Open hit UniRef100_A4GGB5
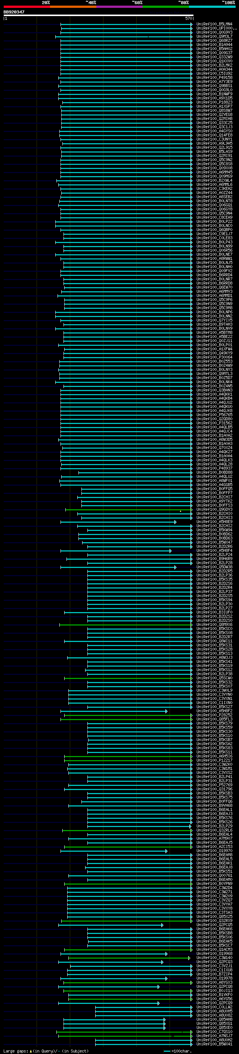This screenshot has height=1054, width=239. click(x=214, y=485)
